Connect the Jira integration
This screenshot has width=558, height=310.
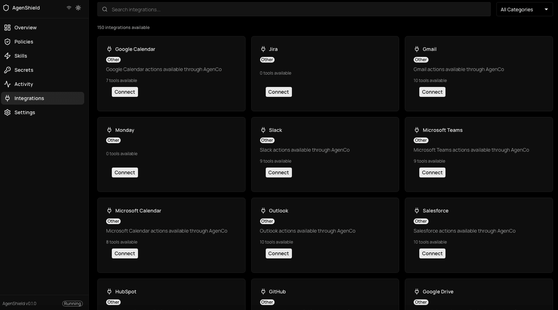tap(279, 92)
